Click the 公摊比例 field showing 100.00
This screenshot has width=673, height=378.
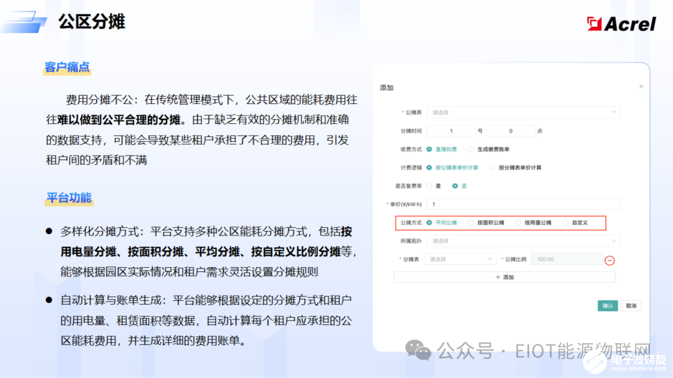(567, 259)
